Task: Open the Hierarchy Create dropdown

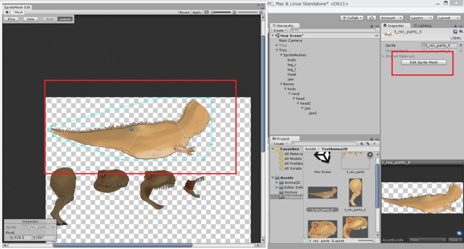Action: pyautogui.click(x=280, y=30)
